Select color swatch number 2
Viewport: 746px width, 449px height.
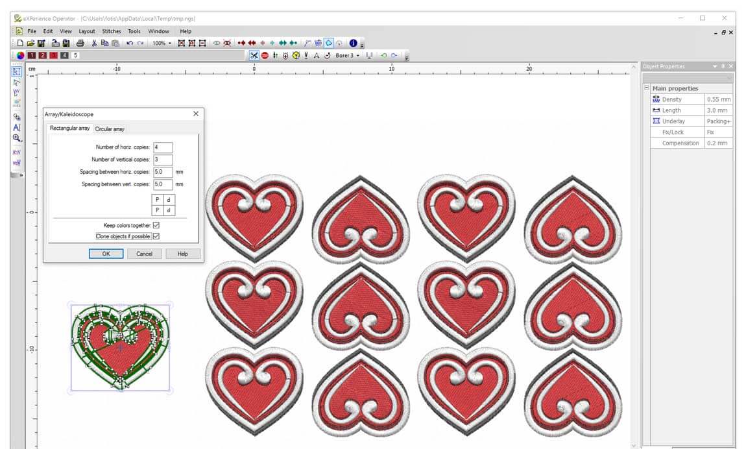click(x=42, y=55)
